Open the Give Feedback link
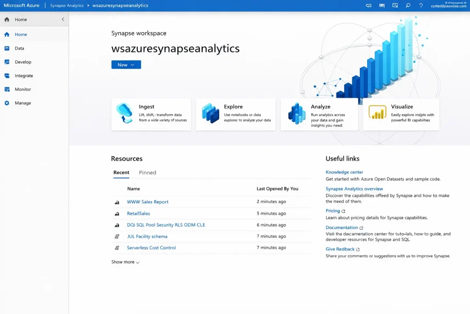 (339, 249)
